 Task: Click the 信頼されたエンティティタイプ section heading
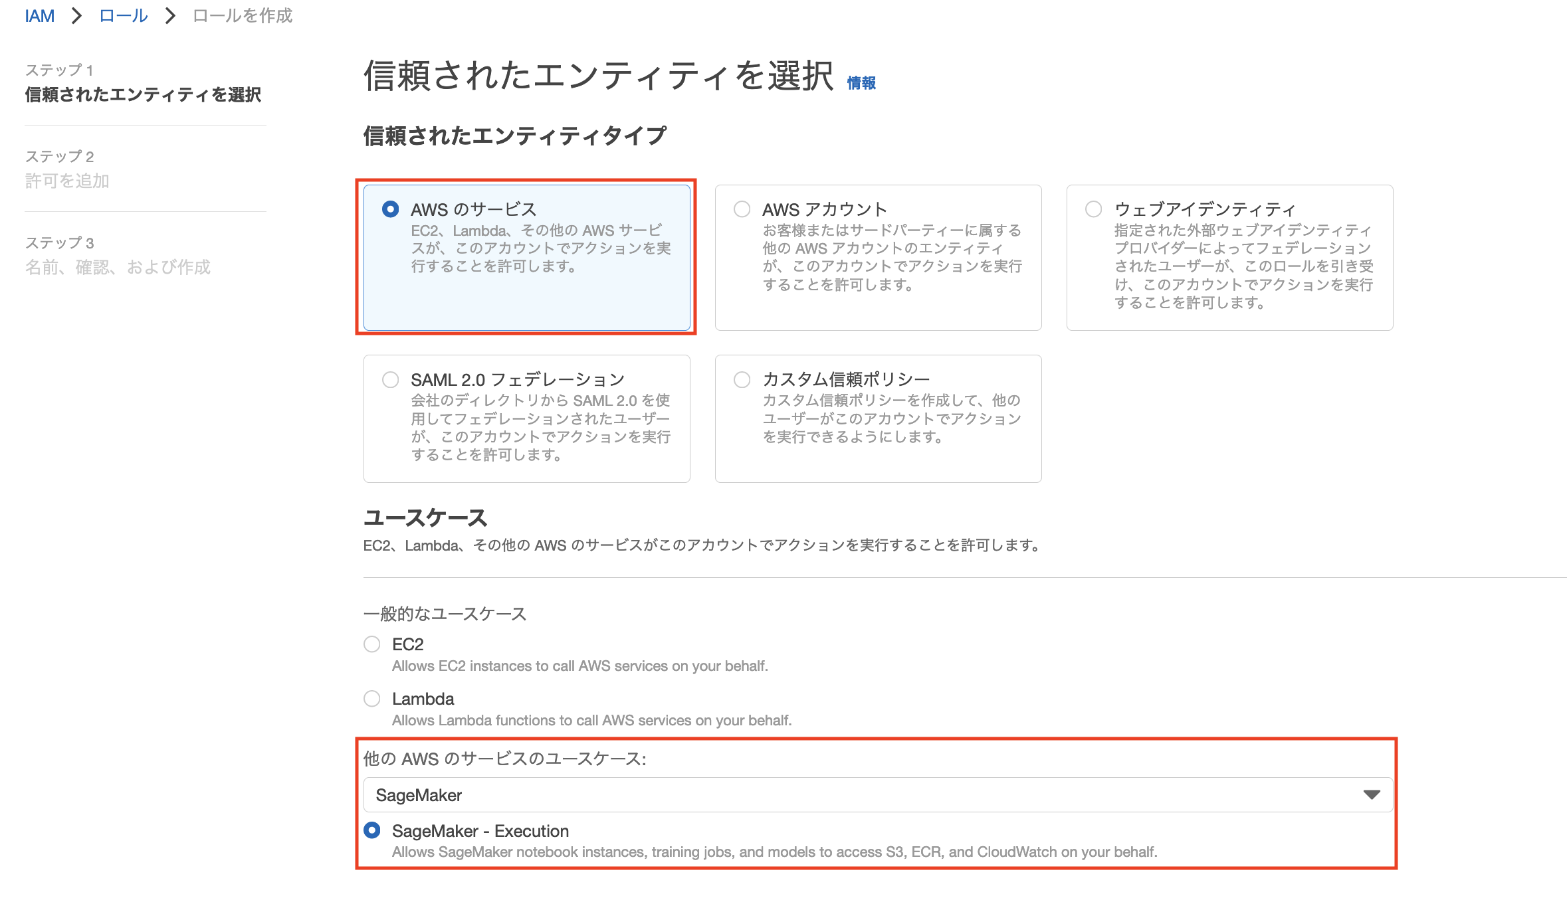[x=515, y=136]
